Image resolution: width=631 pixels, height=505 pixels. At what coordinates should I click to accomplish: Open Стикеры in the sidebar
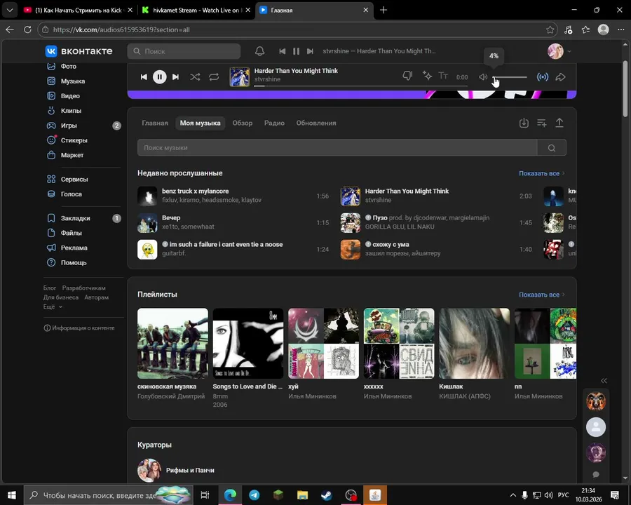point(74,140)
